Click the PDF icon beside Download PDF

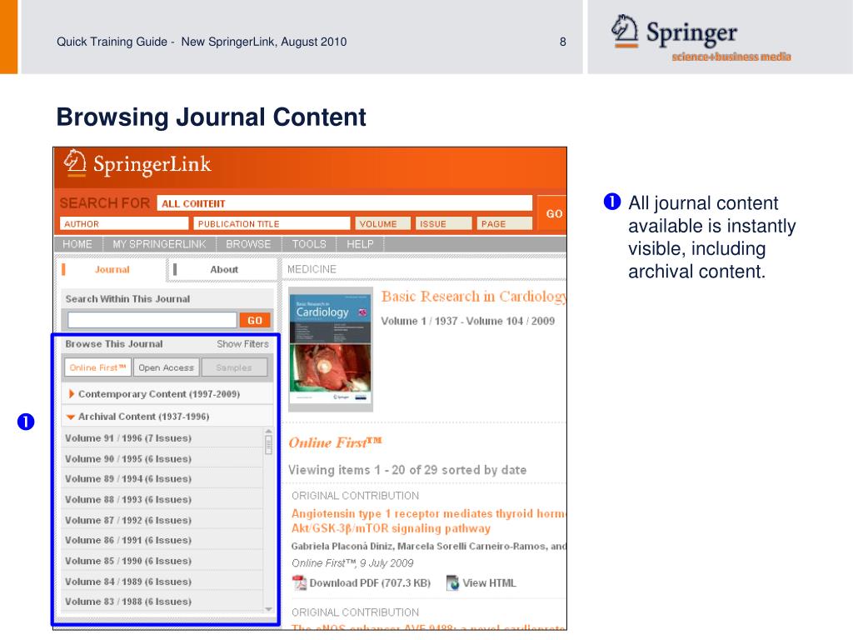coord(299,582)
